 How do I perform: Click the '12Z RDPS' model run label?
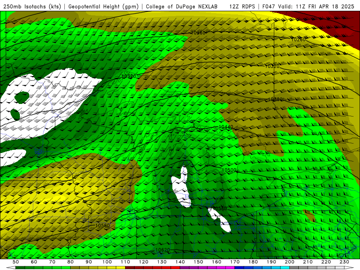pos(242,7)
